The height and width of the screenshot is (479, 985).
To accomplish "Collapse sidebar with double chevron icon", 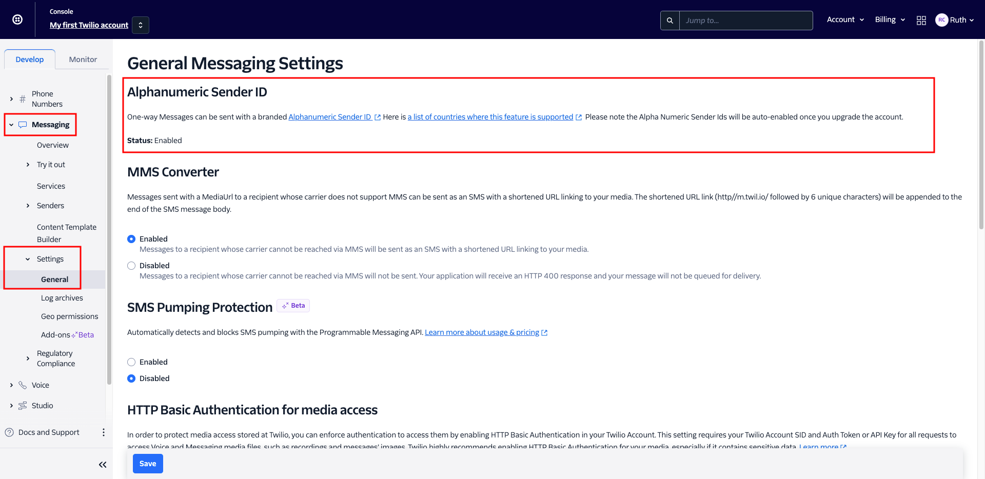I will [103, 465].
